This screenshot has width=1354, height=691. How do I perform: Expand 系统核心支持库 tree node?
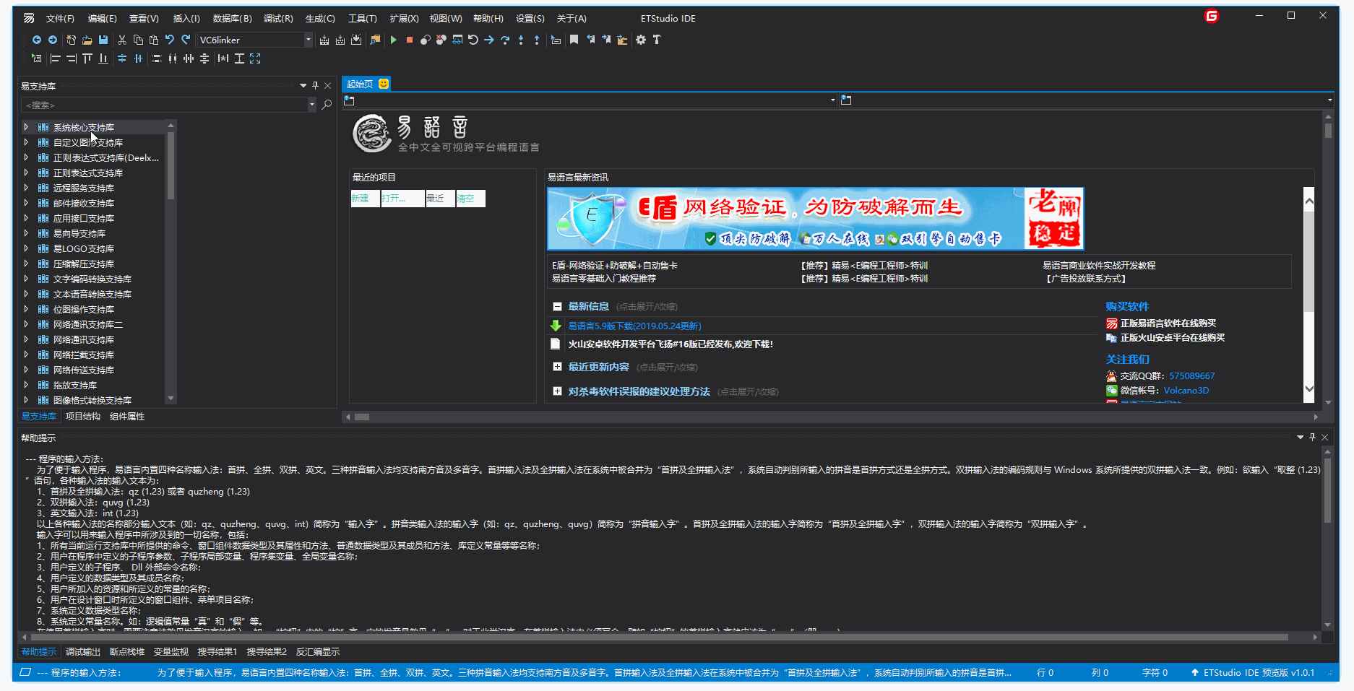coord(26,127)
